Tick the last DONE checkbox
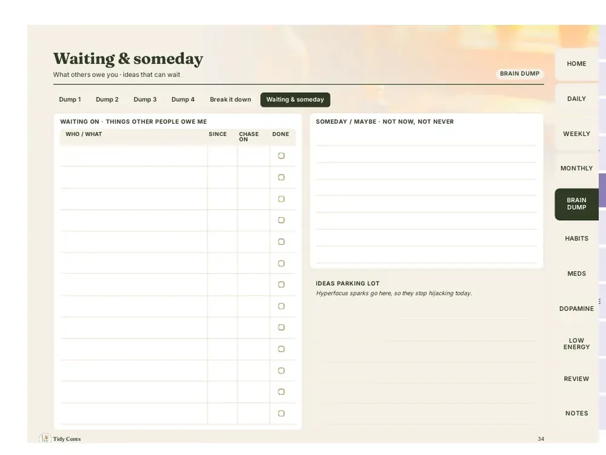 point(281,413)
